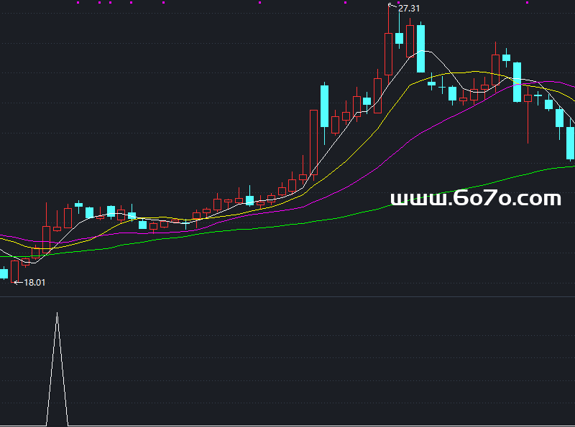Click the red candle with longest lower wick

(x=528, y=99)
